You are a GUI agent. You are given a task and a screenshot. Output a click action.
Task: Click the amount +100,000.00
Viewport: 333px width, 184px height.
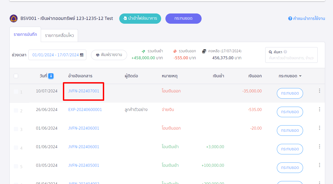213,165
